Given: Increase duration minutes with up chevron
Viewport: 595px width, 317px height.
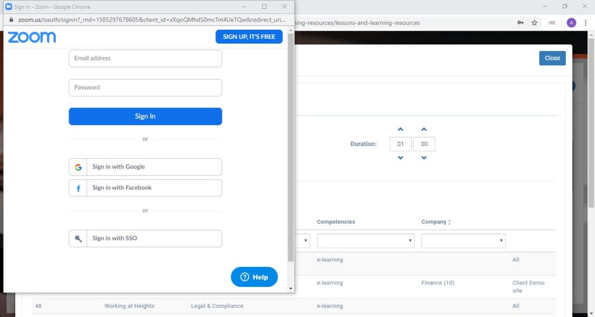Looking at the screenshot, I should (424, 130).
